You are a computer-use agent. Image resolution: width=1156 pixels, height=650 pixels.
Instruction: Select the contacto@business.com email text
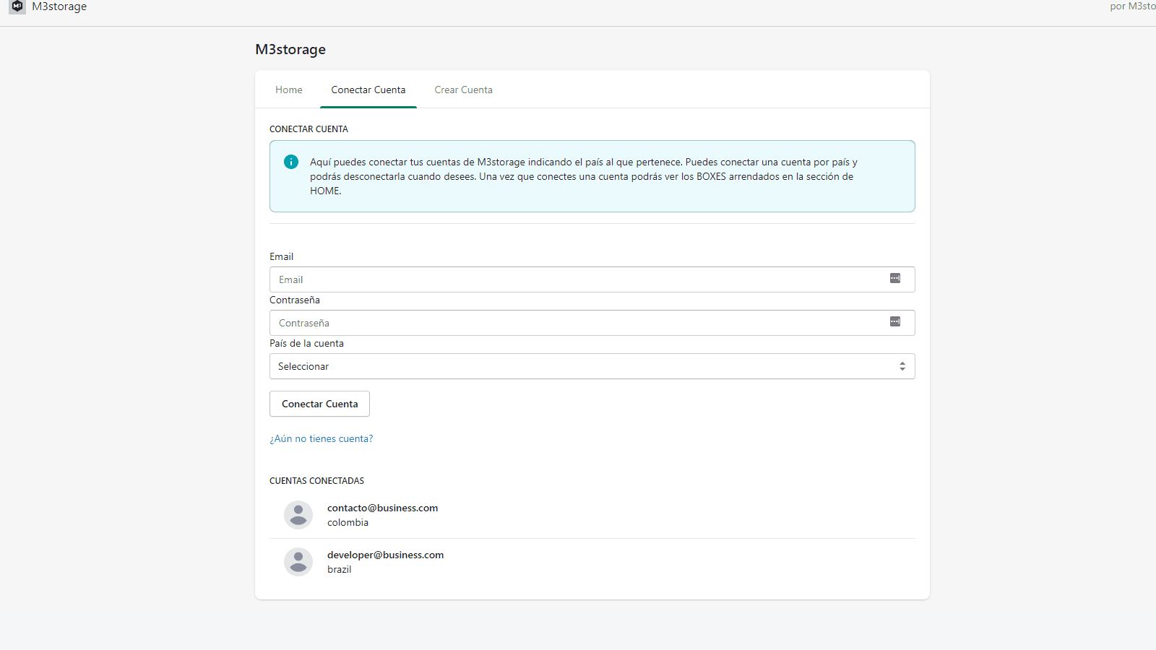[x=382, y=508]
